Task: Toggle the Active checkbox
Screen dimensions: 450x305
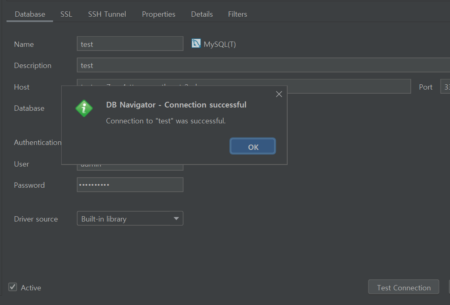Action: pyautogui.click(x=13, y=287)
